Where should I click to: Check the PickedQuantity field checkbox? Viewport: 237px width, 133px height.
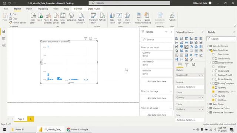pos(213,79)
